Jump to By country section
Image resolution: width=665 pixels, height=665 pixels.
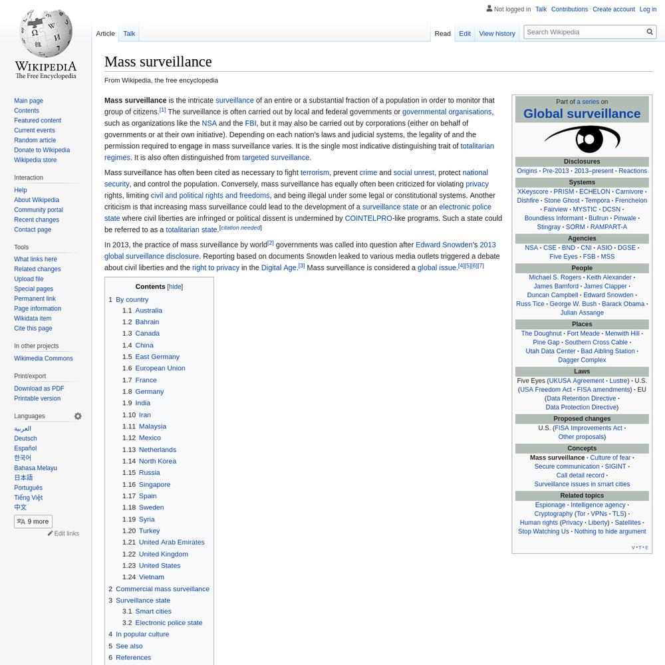[132, 299]
